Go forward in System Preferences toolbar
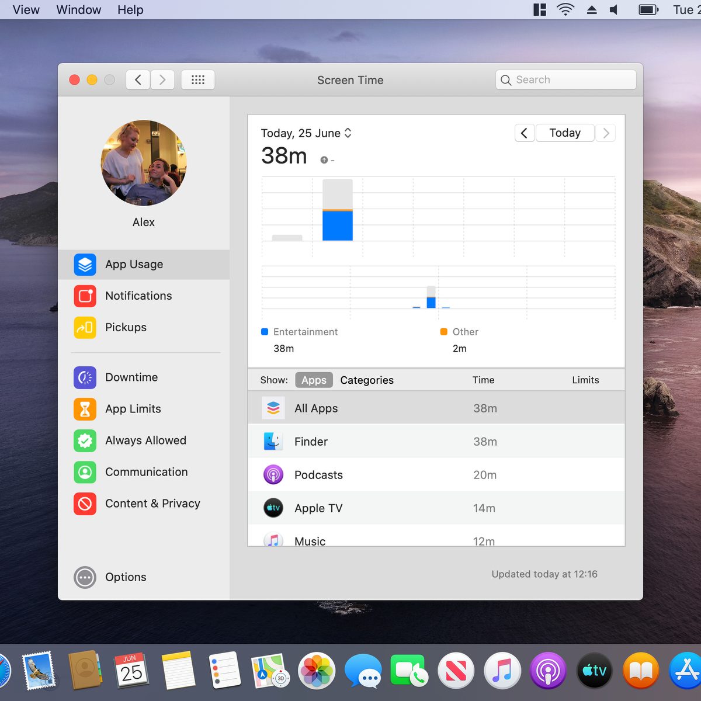The width and height of the screenshot is (701, 701). point(163,80)
